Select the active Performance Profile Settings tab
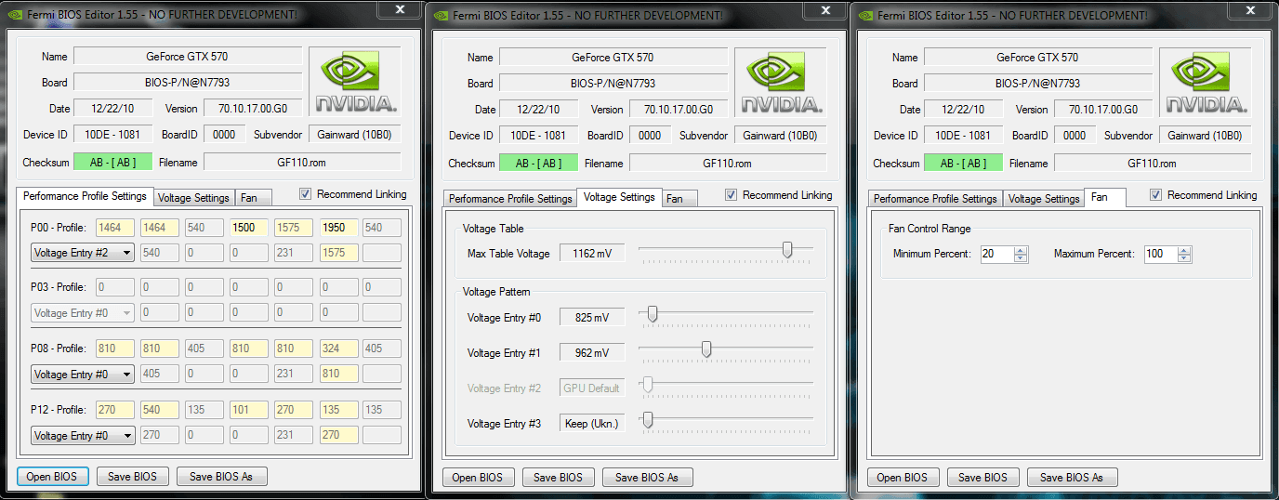This screenshot has height=500, width=1279. (85, 196)
